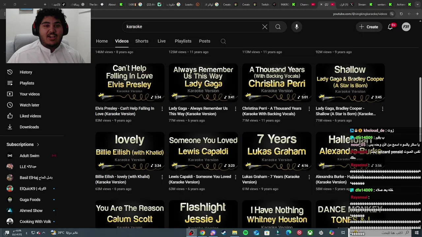Play Someone You Loved thumbnail
This screenshot has height=237, width=422.
coord(203,151)
